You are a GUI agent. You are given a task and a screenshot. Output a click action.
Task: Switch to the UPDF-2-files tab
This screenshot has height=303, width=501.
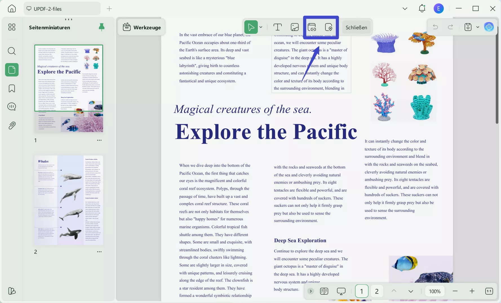click(62, 9)
